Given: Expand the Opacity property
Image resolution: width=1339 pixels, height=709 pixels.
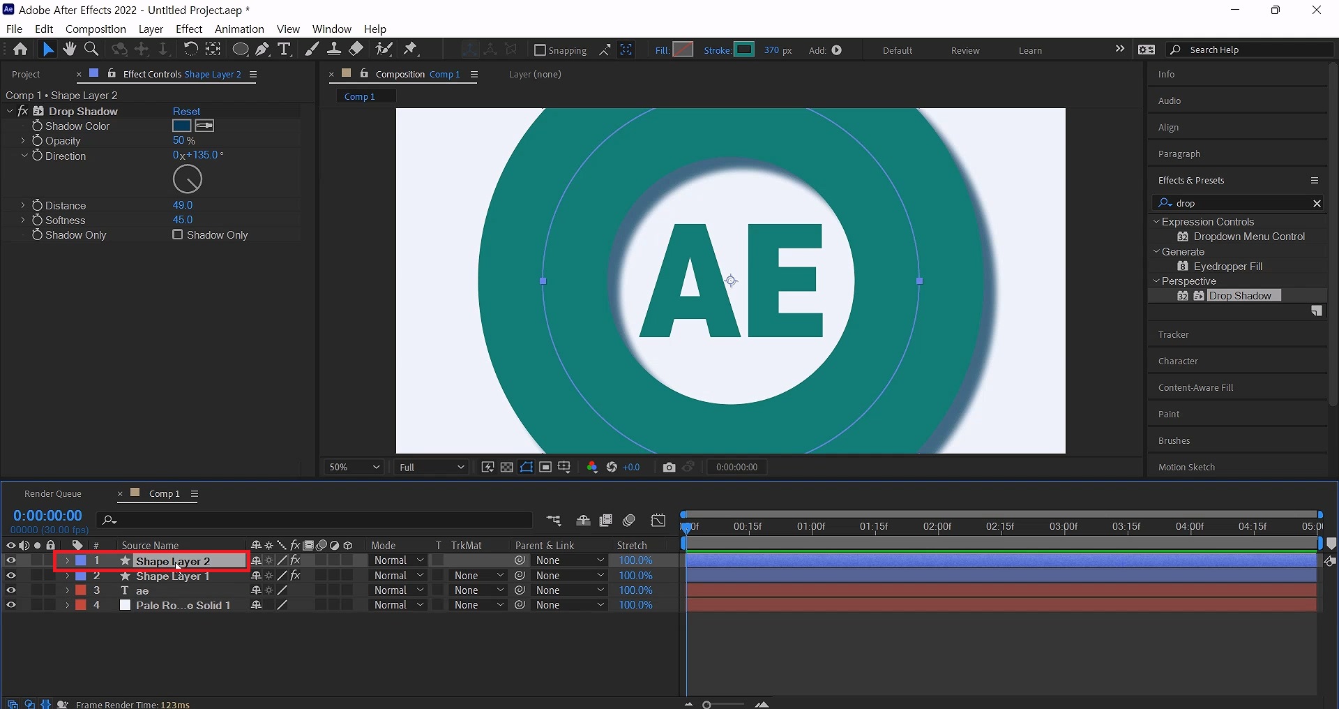Looking at the screenshot, I should pos(23,140).
